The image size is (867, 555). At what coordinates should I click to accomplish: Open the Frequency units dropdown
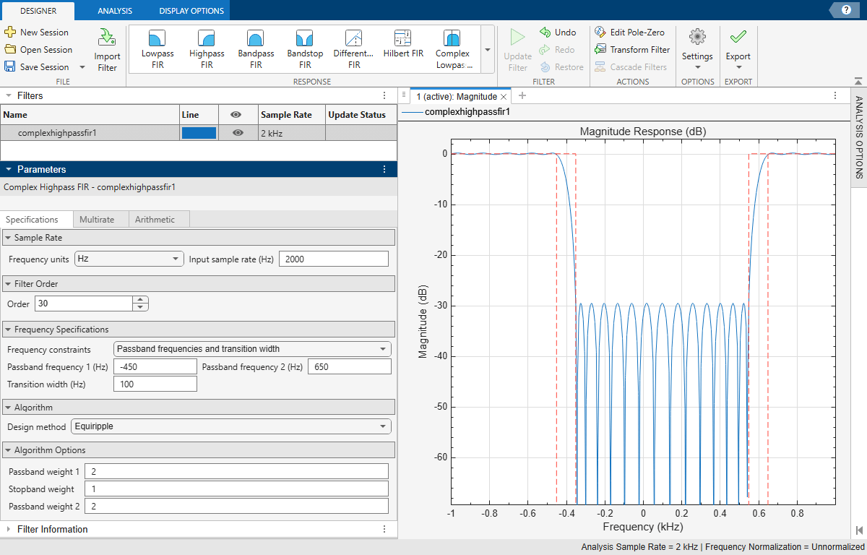[129, 259]
